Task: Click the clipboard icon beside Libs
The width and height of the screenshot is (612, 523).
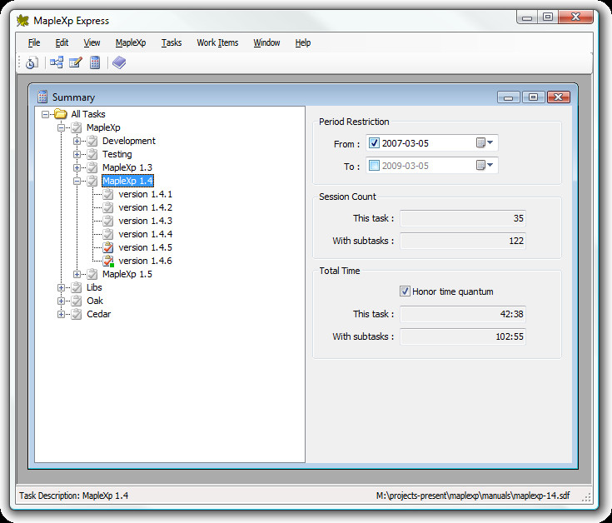Action: click(x=77, y=287)
